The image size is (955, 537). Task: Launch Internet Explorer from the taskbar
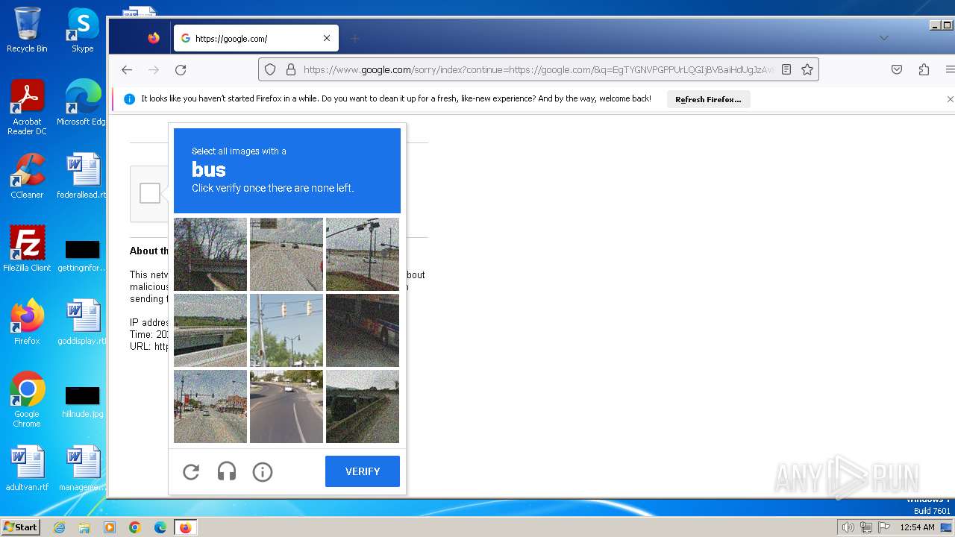coord(60,527)
